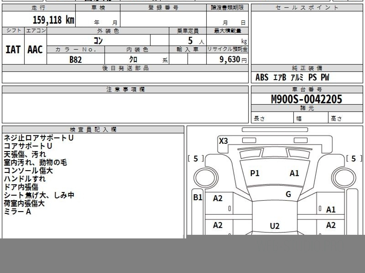Viewport: 365px width, 273px height.
Task: Select the note 天張傷、汚れ
Action: point(25,154)
